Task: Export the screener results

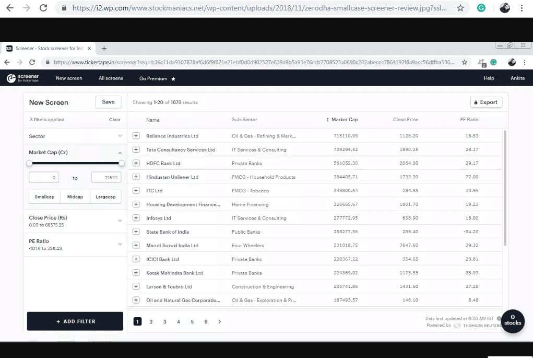Action: tap(486, 102)
